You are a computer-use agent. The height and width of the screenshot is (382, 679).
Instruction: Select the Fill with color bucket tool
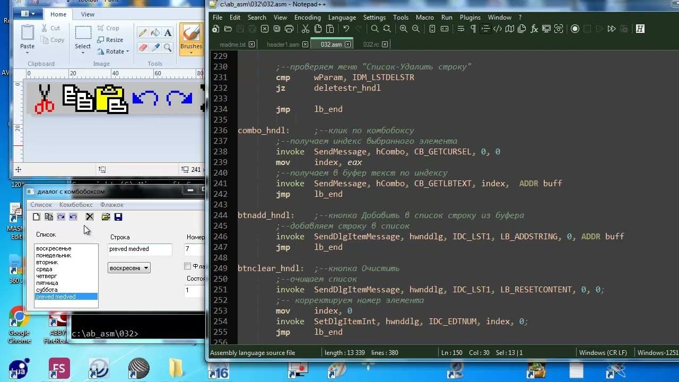tap(155, 33)
